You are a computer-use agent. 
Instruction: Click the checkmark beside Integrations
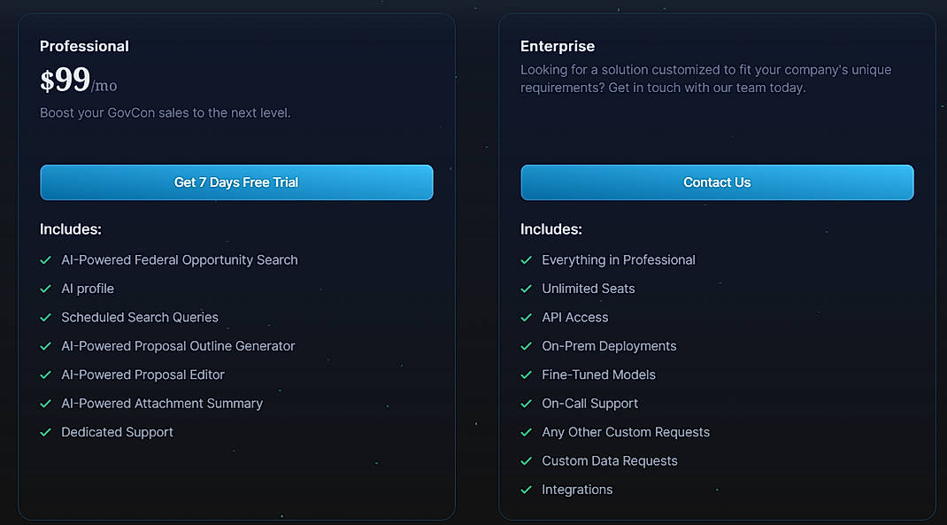click(x=526, y=490)
